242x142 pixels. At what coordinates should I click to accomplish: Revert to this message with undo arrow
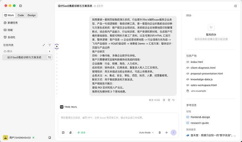pyautogui.click(x=174, y=100)
